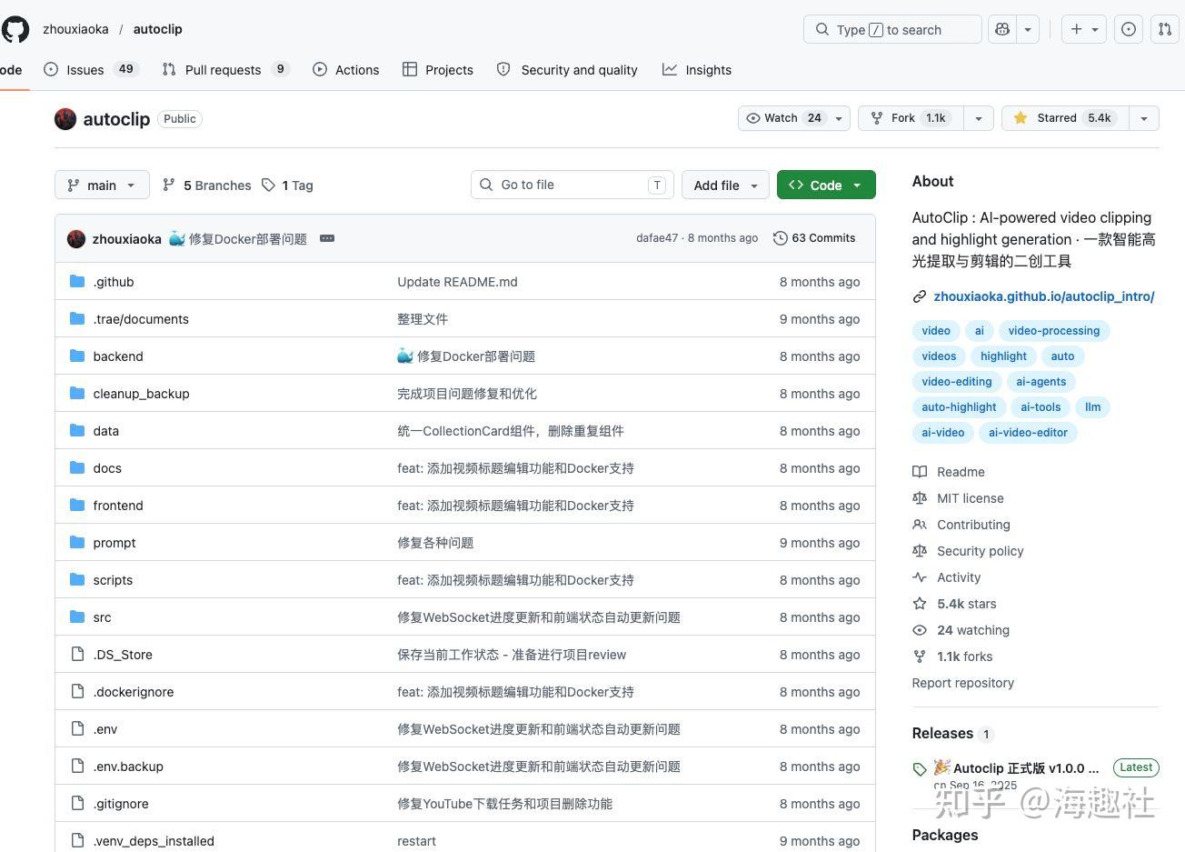Click the .github folder icon

77,282
